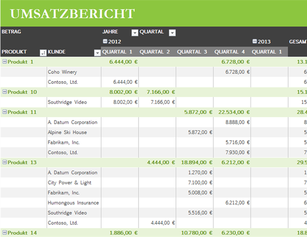Viewport: 307px width, 237px height.
Task: Select the City Power & Light cell
Action: (74, 182)
